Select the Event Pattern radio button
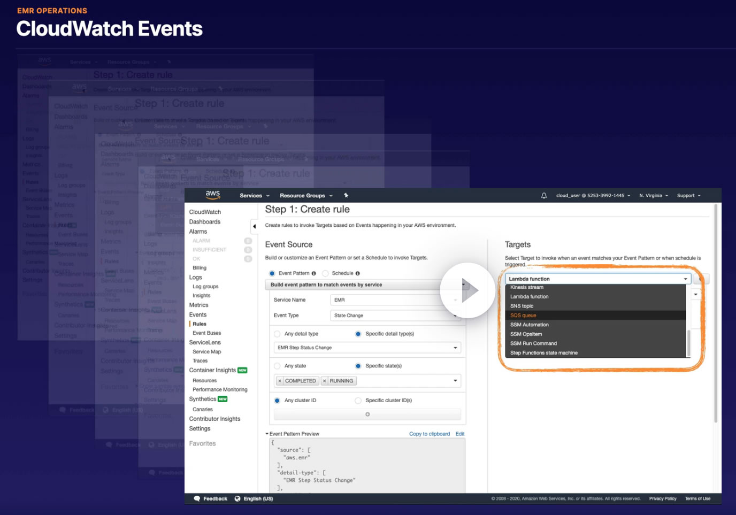 (272, 273)
